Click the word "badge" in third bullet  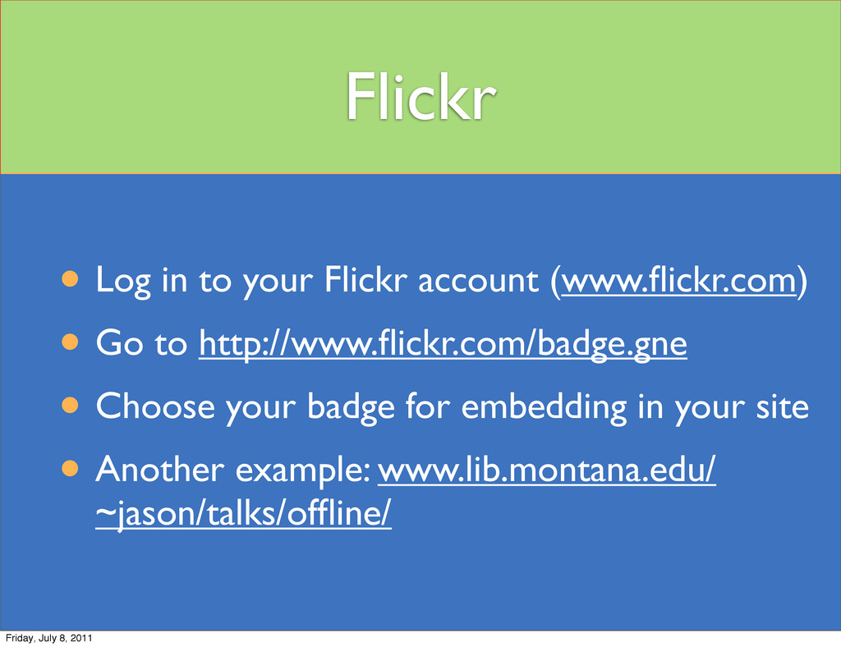click(x=352, y=406)
